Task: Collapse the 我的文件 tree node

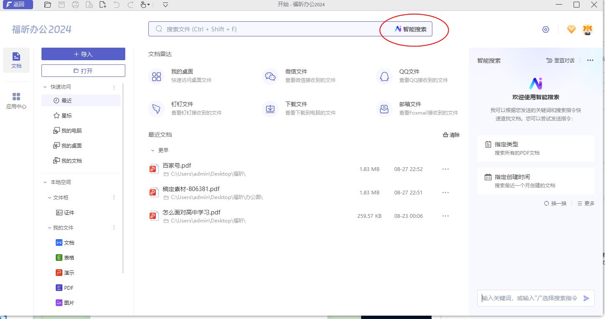Action: click(x=49, y=227)
